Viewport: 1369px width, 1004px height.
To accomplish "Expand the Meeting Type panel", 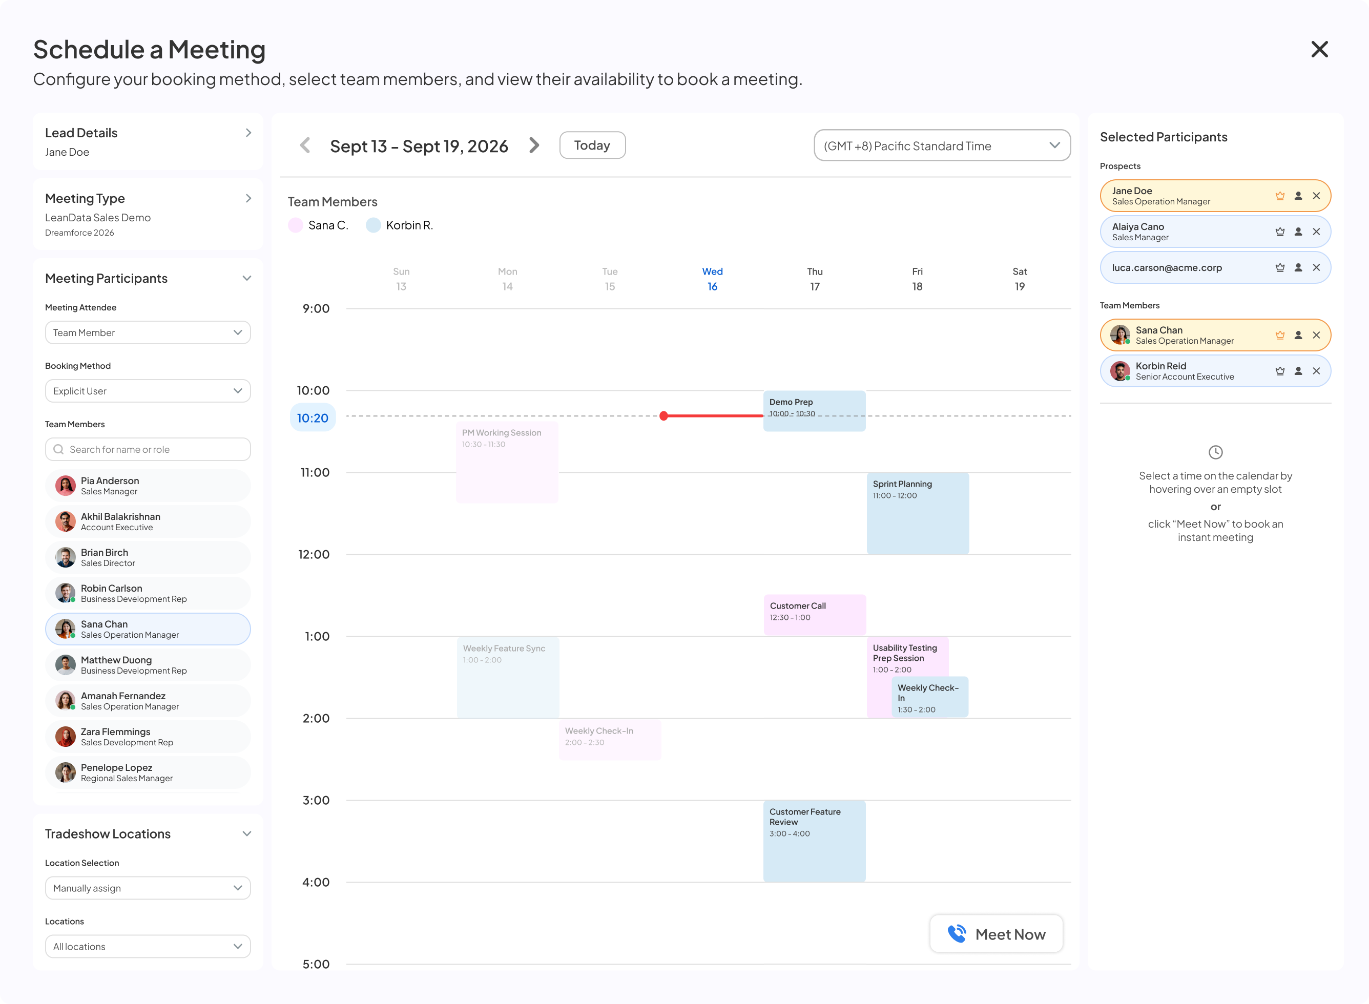I will click(x=248, y=198).
